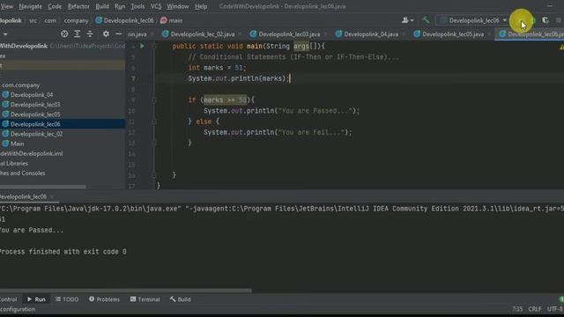
Task: Open the Run tool window button
Action: click(36, 299)
